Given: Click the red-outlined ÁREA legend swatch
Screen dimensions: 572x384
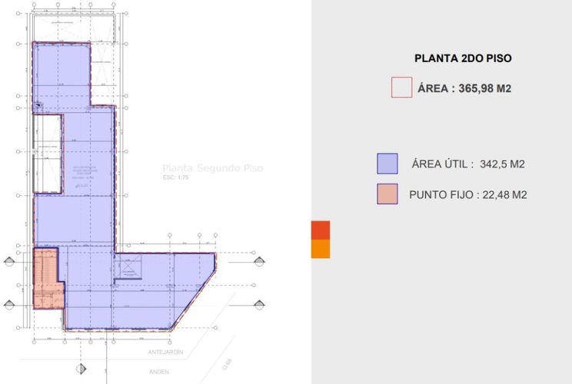Looking at the screenshot, I should click(401, 88).
